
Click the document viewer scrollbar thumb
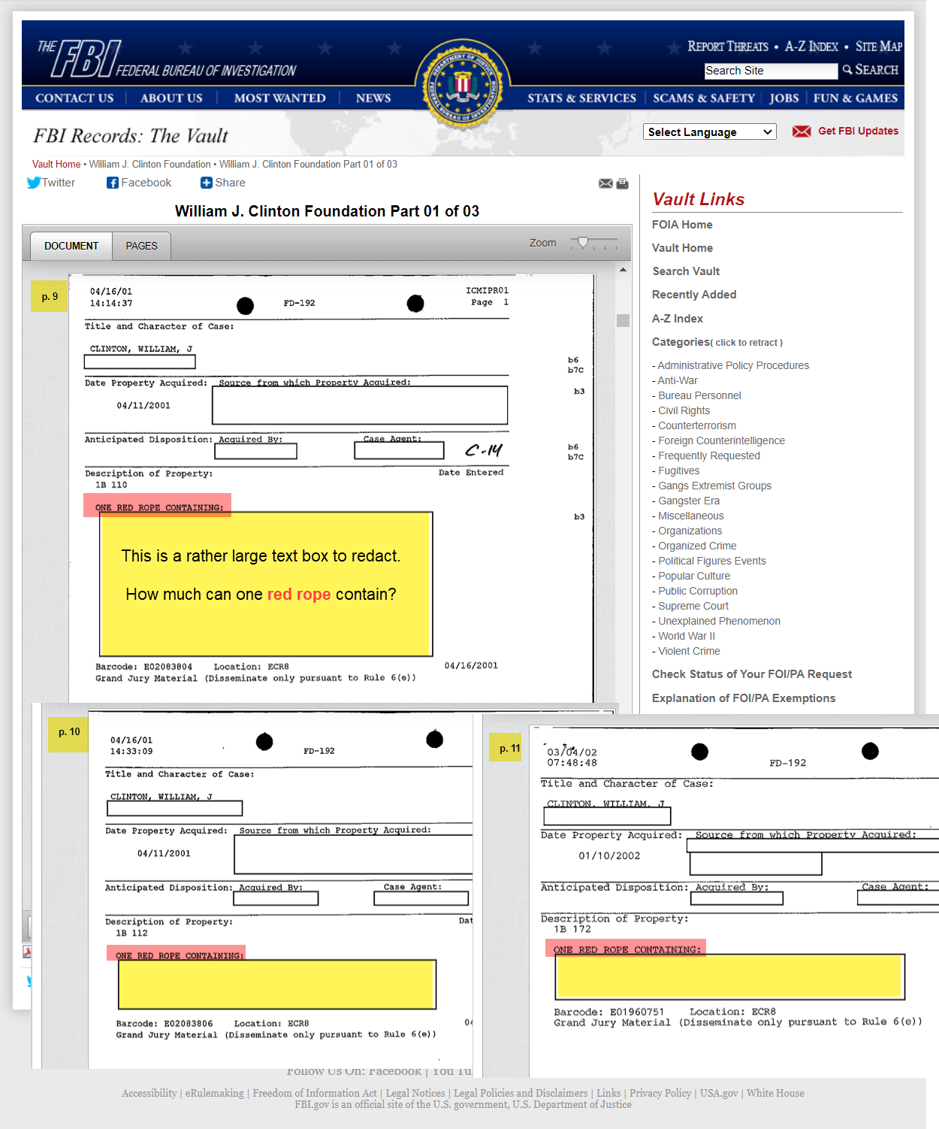coord(623,320)
